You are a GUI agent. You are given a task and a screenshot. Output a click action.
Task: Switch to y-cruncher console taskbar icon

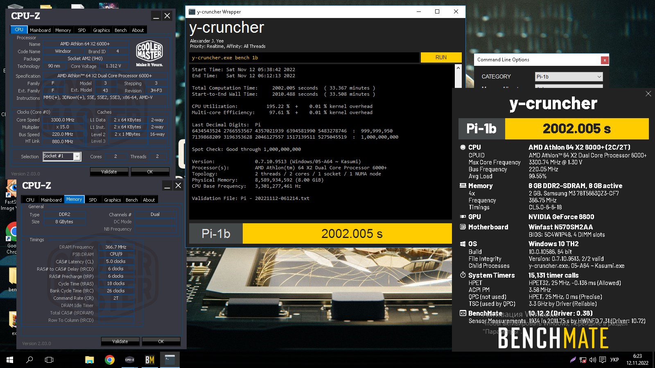pos(169,360)
